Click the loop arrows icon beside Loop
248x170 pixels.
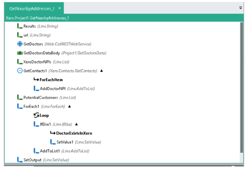tap(36, 115)
